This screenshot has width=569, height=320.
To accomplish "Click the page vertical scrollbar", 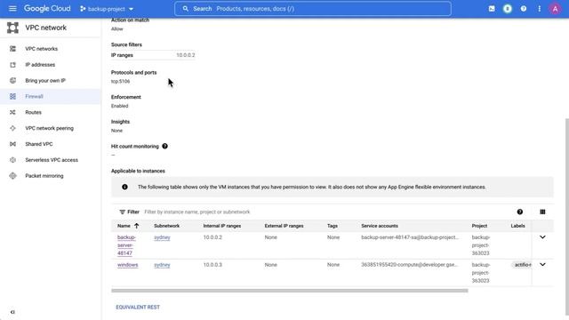I will [x=567, y=217].
